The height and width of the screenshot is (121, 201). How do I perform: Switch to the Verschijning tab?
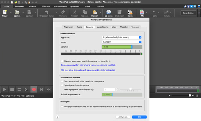[102, 27]
